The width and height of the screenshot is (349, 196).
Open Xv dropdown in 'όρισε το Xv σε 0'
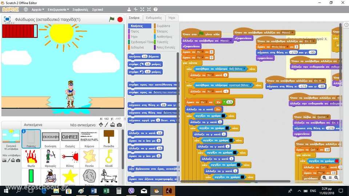click(200, 52)
